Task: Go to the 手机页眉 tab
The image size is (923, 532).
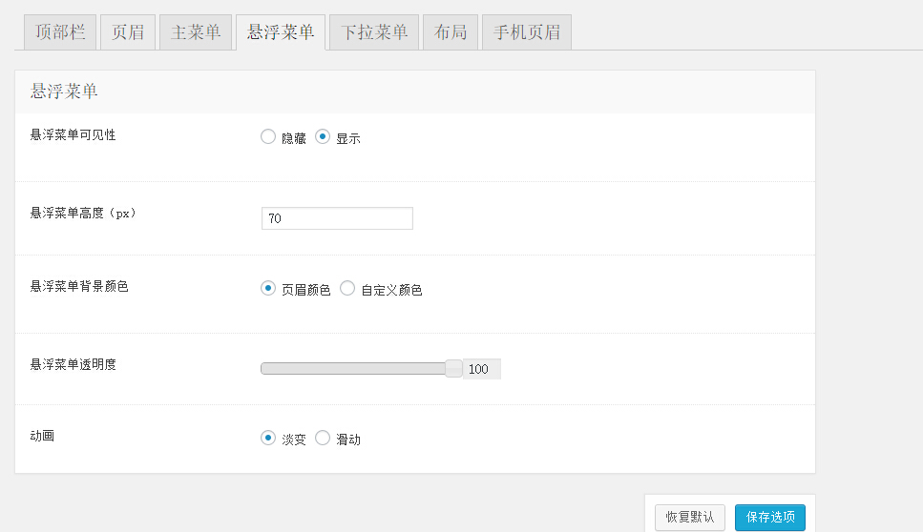Action: (527, 32)
